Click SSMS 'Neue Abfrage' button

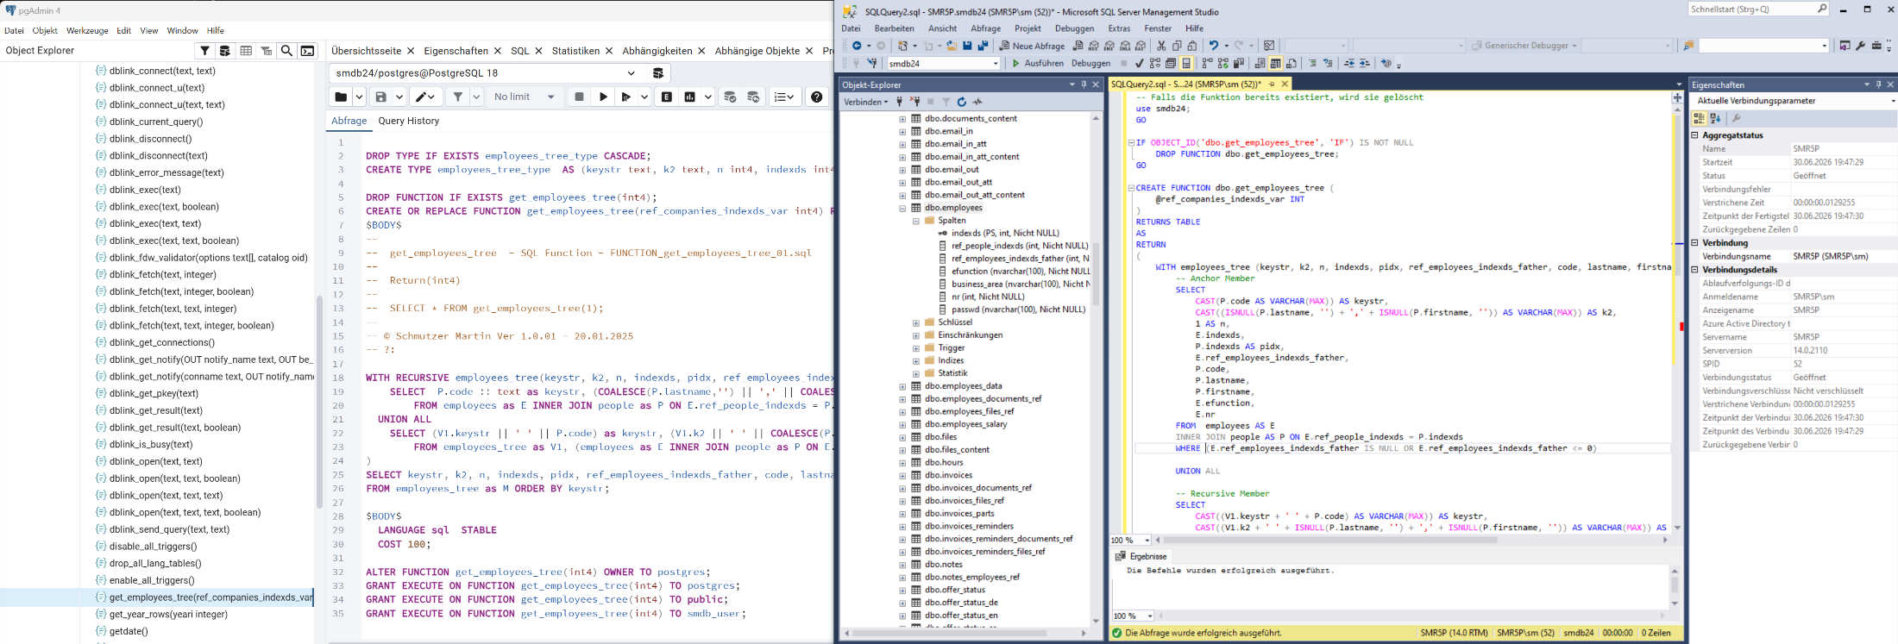point(1032,46)
